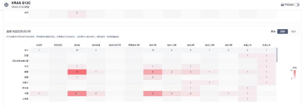
Task: Click the 美国 临床1期 cell showing 8
Action: point(153,72)
